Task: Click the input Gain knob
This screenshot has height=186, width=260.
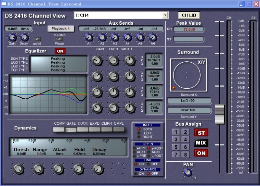Action: tap(12, 37)
